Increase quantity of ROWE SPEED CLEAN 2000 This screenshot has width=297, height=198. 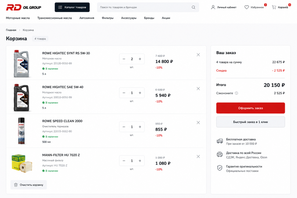140,127
